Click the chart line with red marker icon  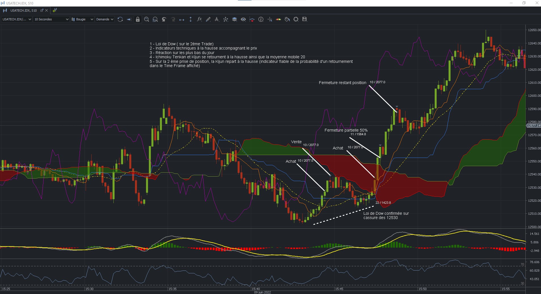pos(252,19)
